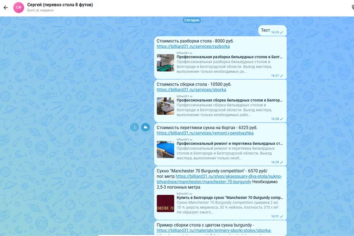This screenshot has height=236, width=354.
Task: Open the contact header Сергей (перевоз стола 8 футов)
Action: 60,5
